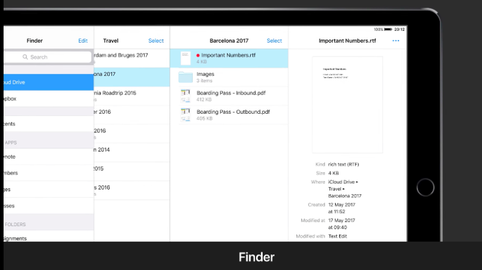Open the Images folder icon
Screen dimensions: 482x270
(186, 78)
